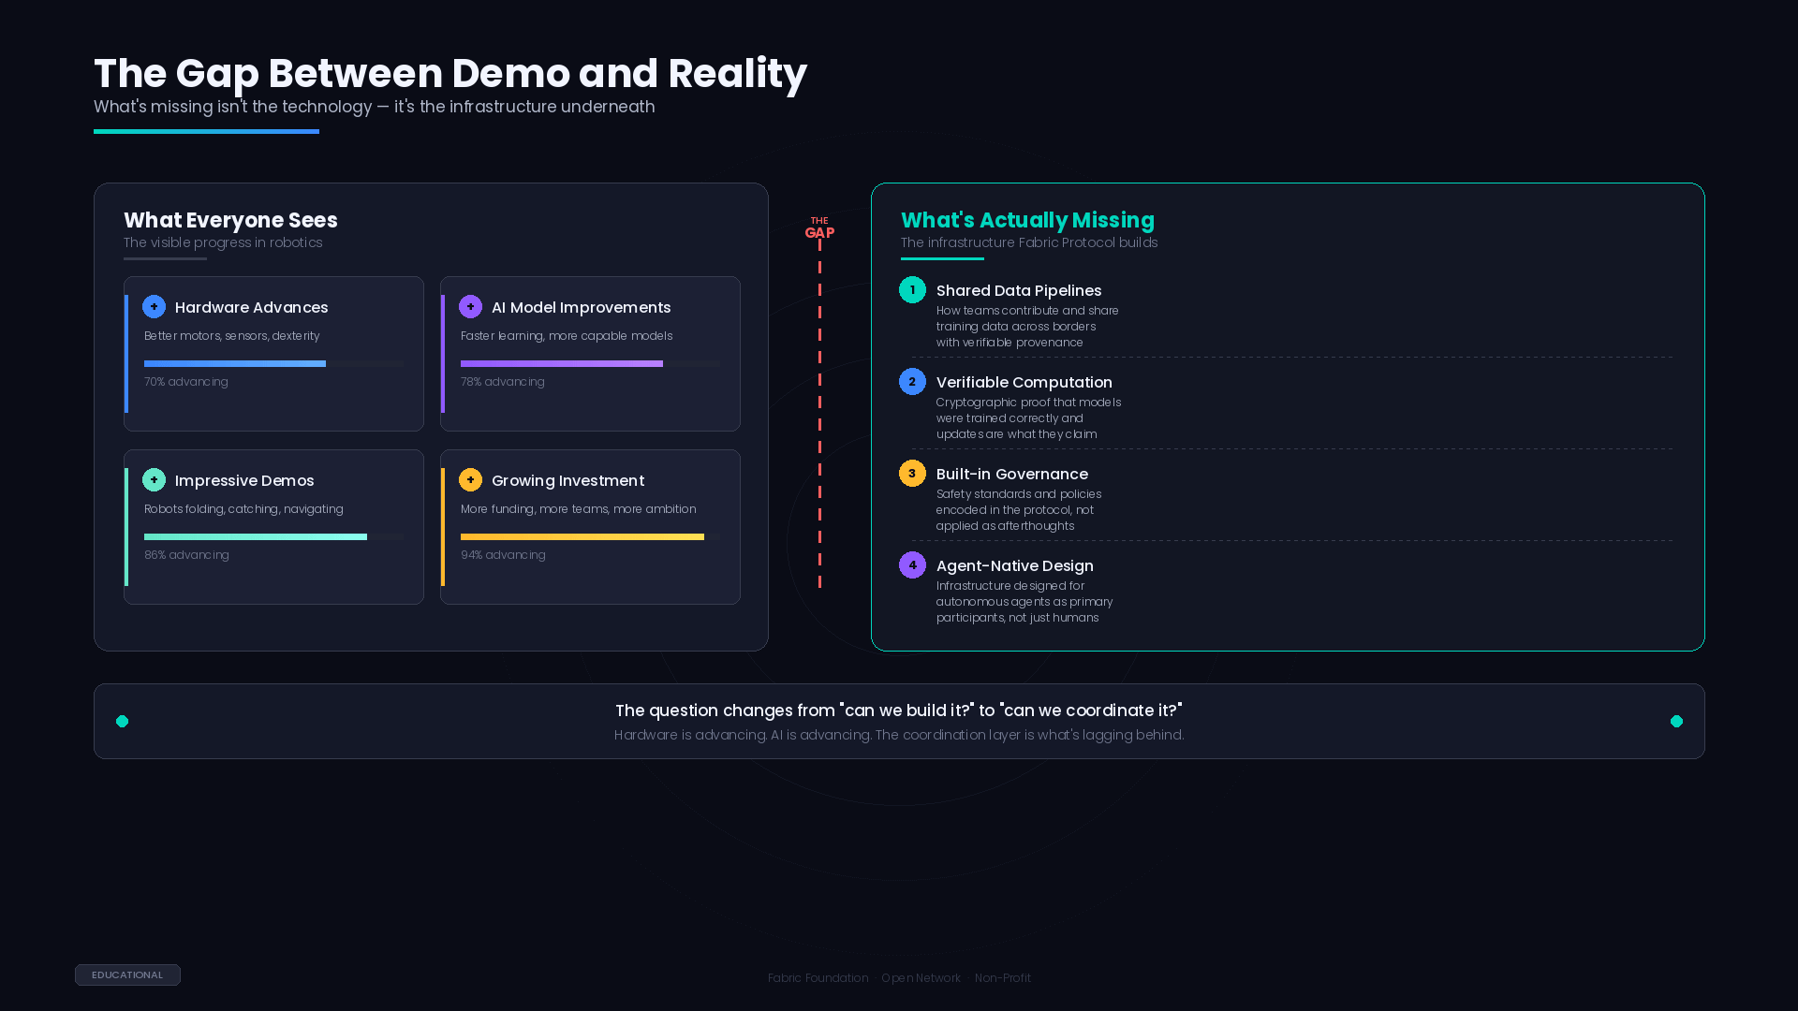Click the Open Network footer text

[x=921, y=978]
